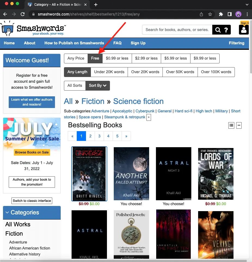The width and height of the screenshot is (252, 262).
Task: Filter by $9.99 or less
Action: (205, 58)
